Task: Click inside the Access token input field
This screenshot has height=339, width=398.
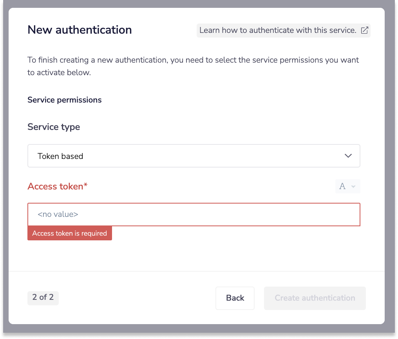Action: click(194, 215)
